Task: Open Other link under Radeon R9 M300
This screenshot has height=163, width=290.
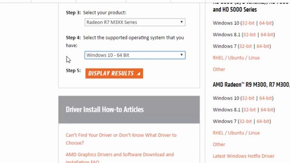Action: pyautogui.click(x=219, y=144)
